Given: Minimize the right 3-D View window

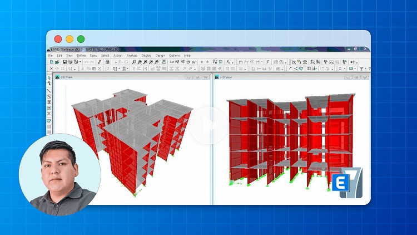Looking at the screenshot, I should pos(348,77).
